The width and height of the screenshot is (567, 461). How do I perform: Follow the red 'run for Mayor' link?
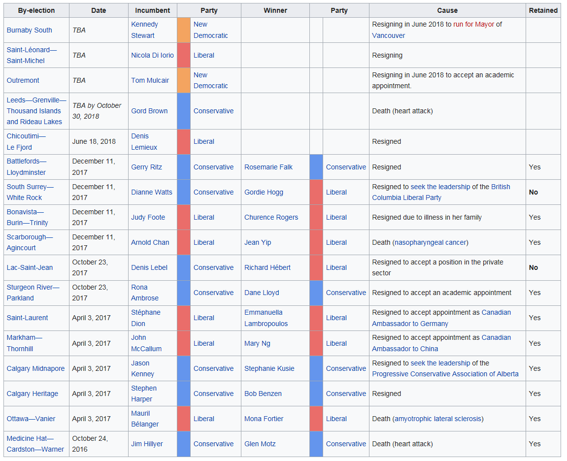pos(473,24)
